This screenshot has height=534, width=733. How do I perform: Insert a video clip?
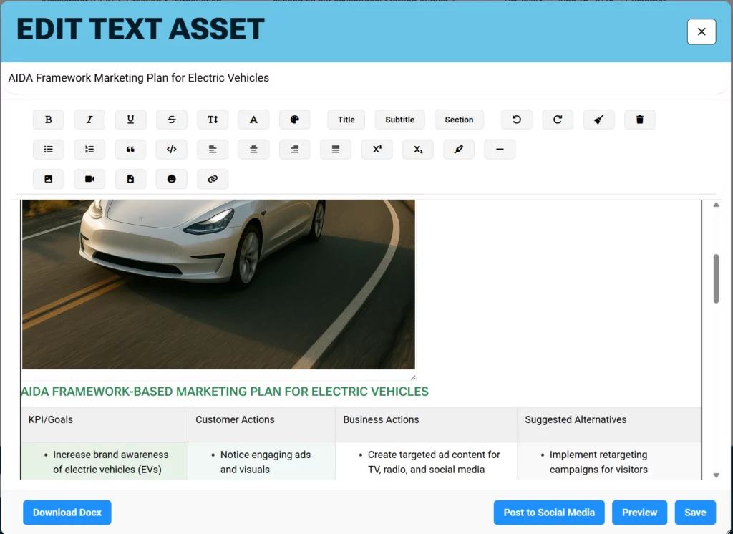point(89,179)
